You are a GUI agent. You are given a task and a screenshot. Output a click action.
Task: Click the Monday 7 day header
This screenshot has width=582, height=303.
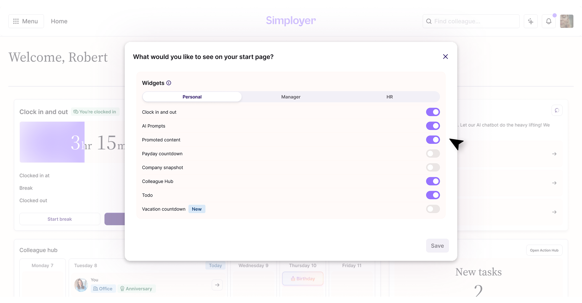pos(43,266)
